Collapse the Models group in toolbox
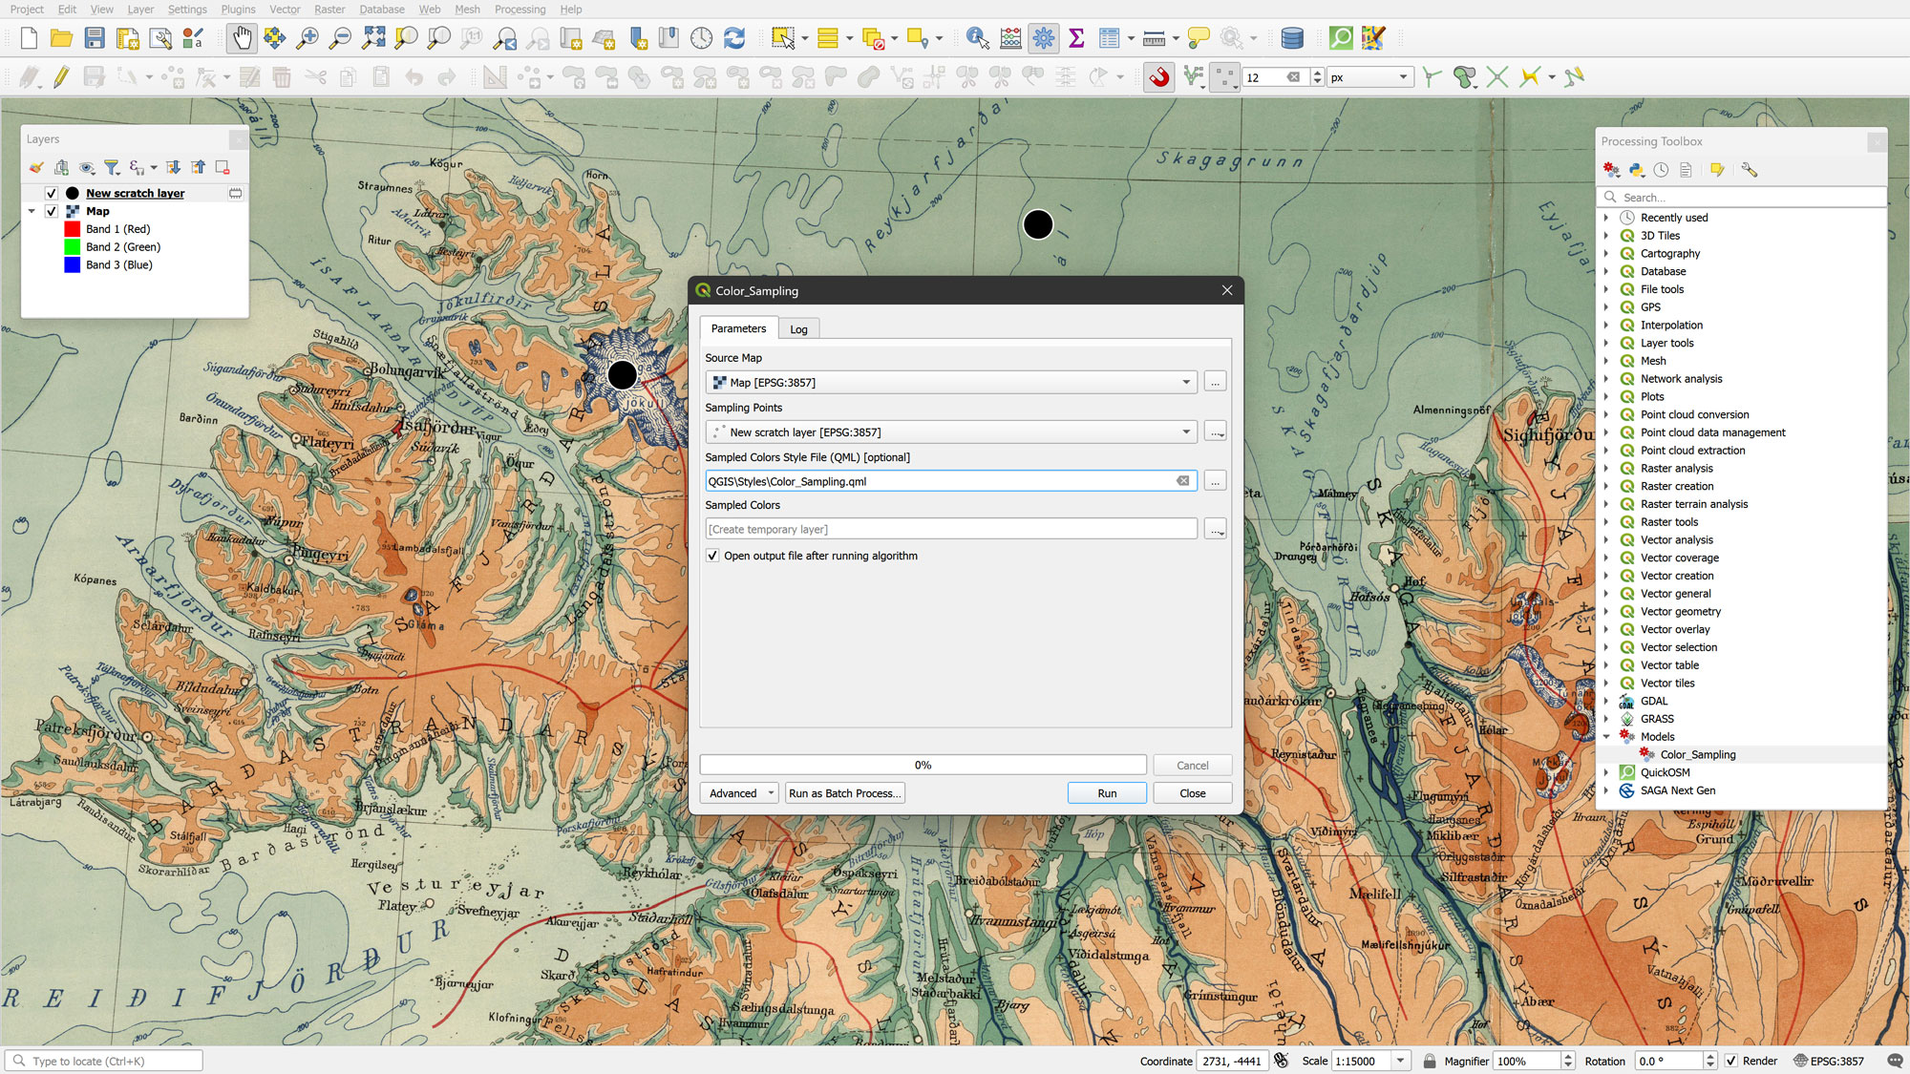The width and height of the screenshot is (1910, 1074). point(1606,737)
